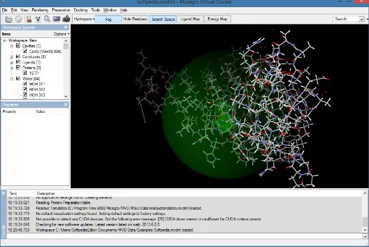Expand the Constraints tree node
Viewport: 369px width, 247px height.
11,57
